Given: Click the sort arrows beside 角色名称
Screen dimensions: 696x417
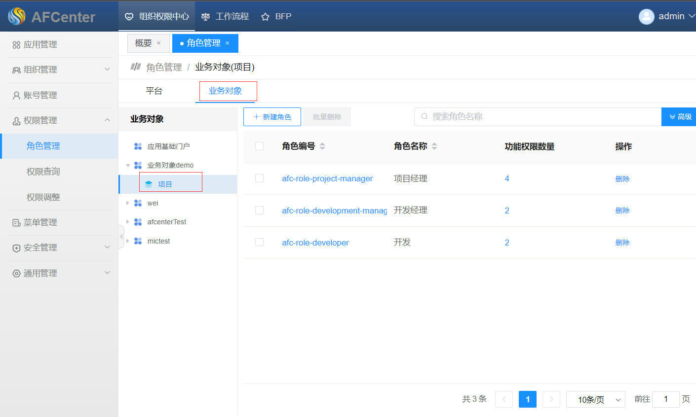Looking at the screenshot, I should point(434,146).
